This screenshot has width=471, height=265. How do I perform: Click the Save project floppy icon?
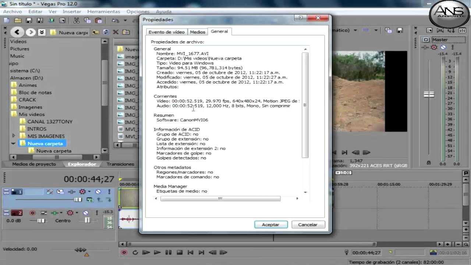(29, 21)
